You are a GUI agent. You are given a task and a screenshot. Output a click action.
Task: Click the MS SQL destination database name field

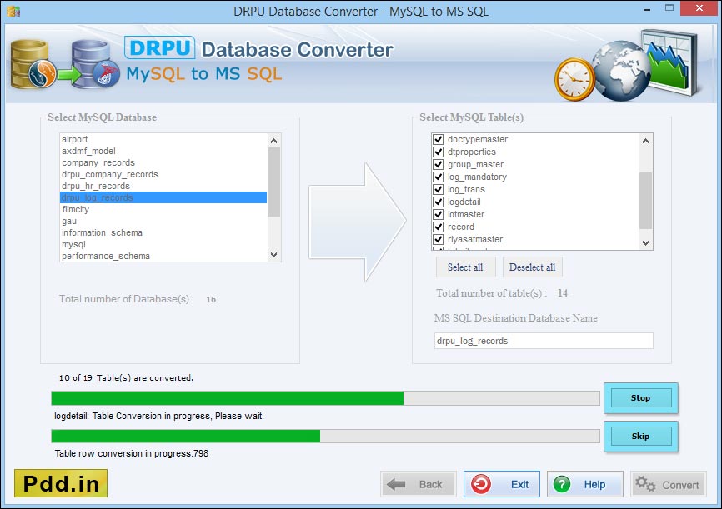[x=544, y=341]
